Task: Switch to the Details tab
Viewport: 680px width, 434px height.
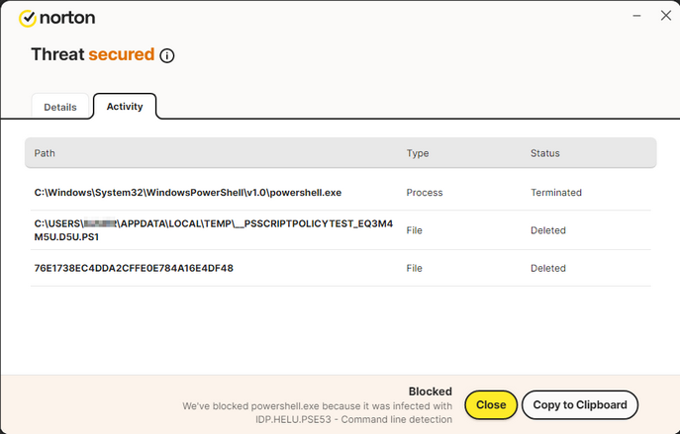Action: point(59,107)
